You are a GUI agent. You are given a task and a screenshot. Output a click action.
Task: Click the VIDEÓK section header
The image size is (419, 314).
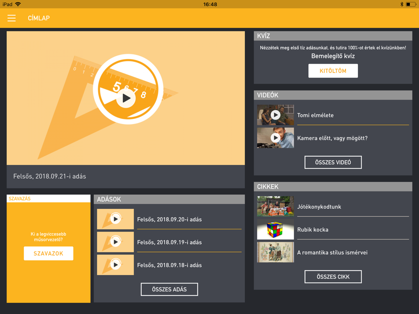[x=333, y=95]
